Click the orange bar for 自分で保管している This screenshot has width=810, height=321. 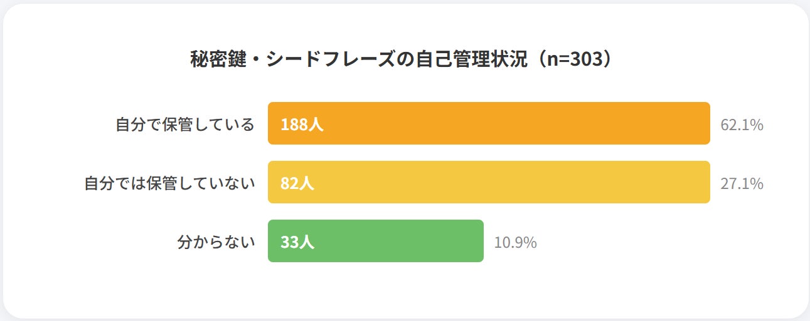(x=502, y=123)
